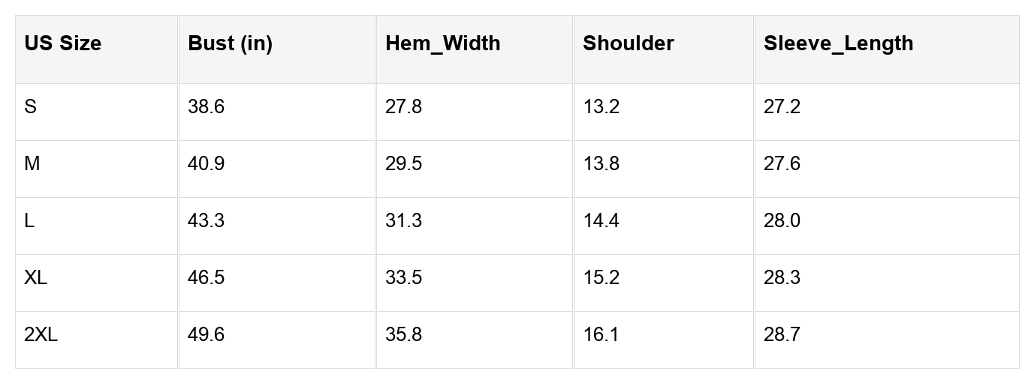Select the Bust (in) header cell

pos(230,43)
